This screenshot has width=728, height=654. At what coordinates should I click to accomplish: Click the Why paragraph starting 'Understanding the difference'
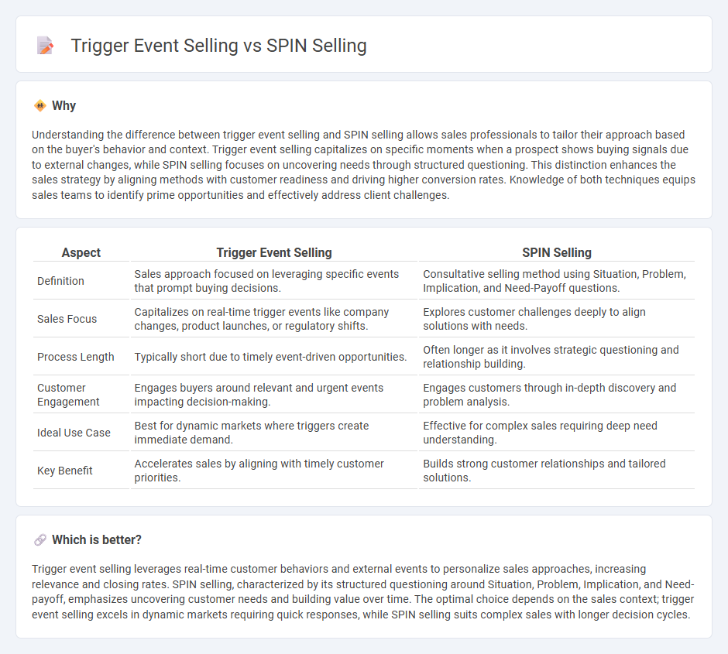[x=363, y=165]
